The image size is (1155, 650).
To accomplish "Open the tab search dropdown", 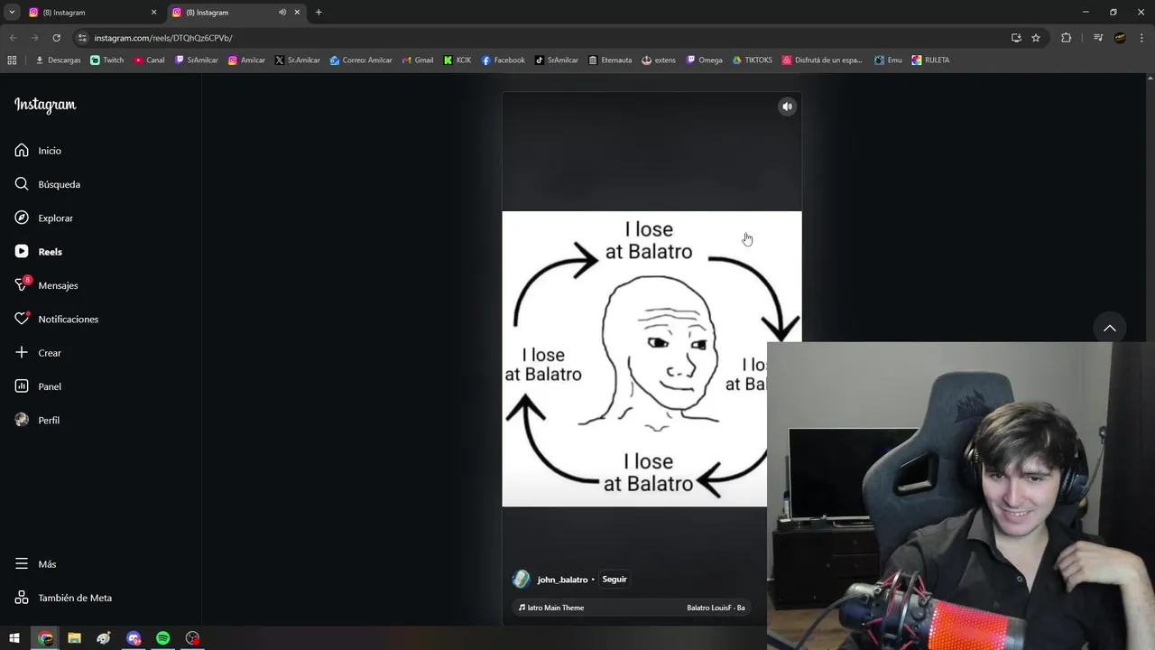I will [12, 13].
